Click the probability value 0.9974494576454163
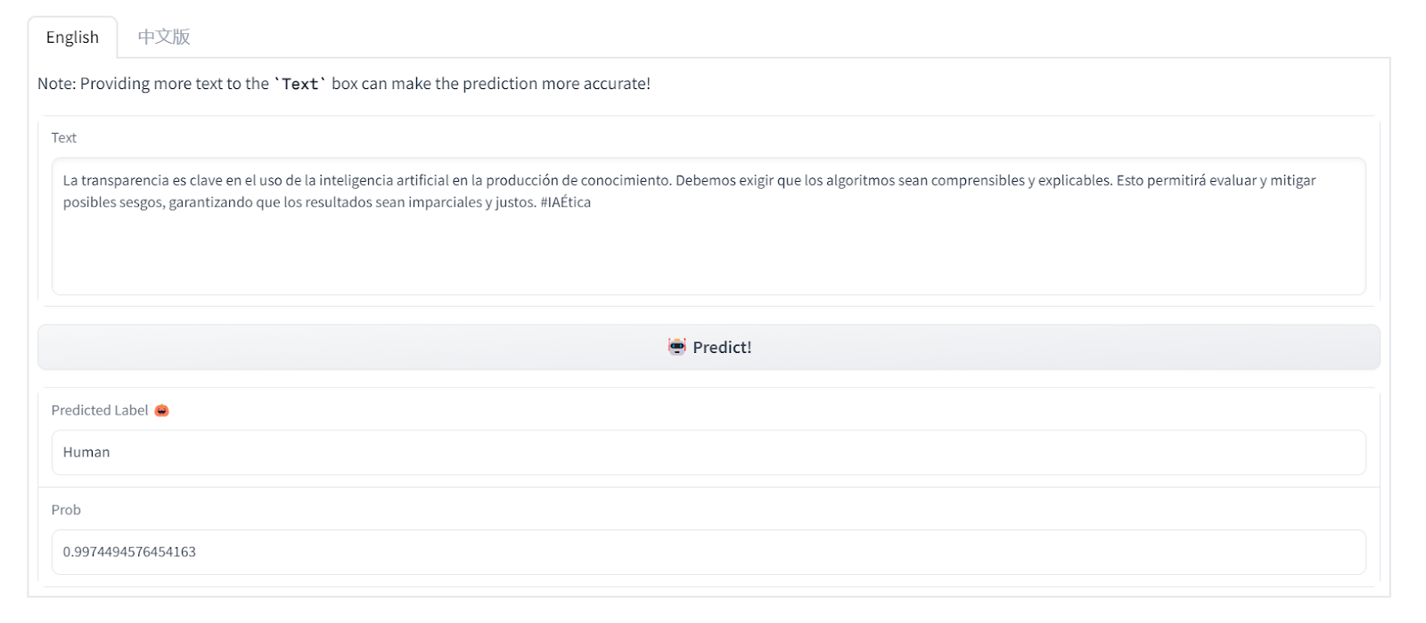Image resolution: width=1426 pixels, height=623 pixels. pos(129,552)
